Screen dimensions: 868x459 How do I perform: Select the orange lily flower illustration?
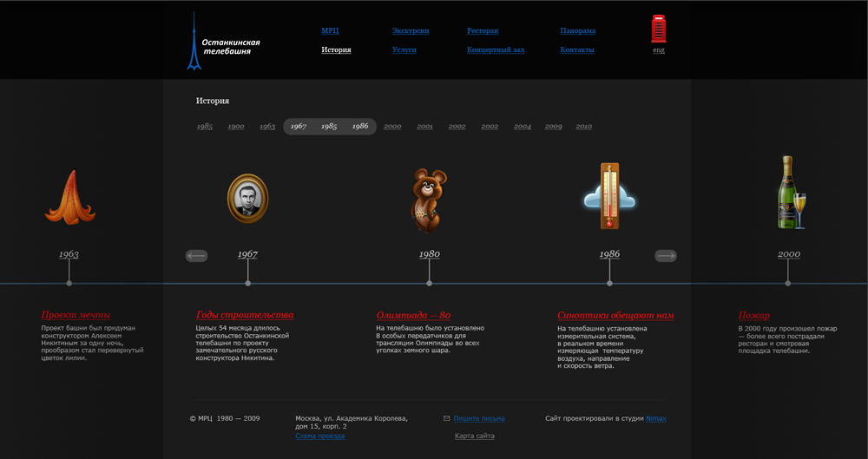[x=69, y=197]
